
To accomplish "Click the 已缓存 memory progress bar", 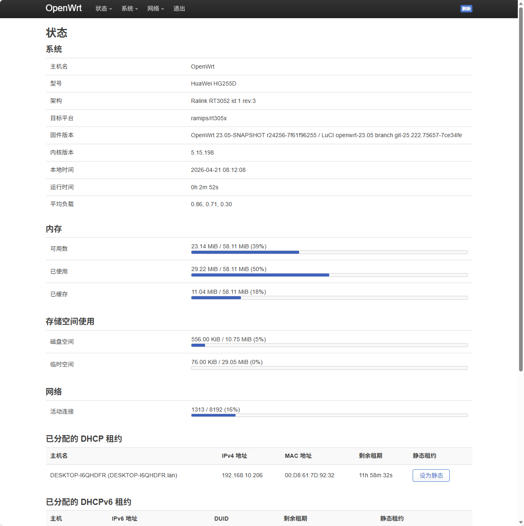I will [x=329, y=298].
